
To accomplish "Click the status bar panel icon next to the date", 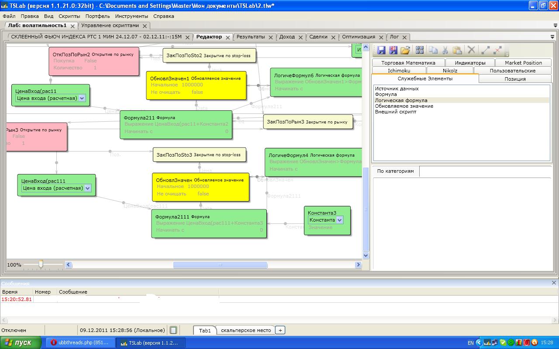I will coord(173,330).
